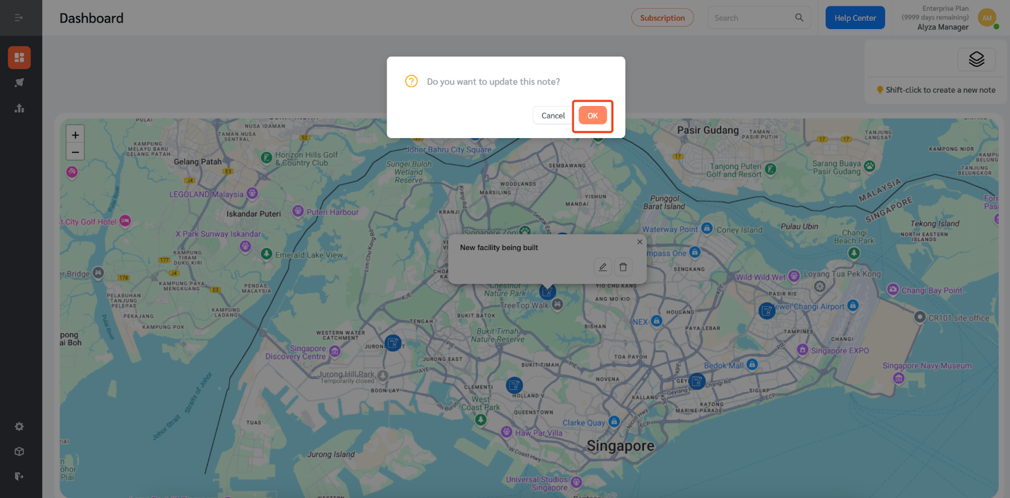
Task: Delete the 'New facility being built' note
Action: [x=623, y=267]
